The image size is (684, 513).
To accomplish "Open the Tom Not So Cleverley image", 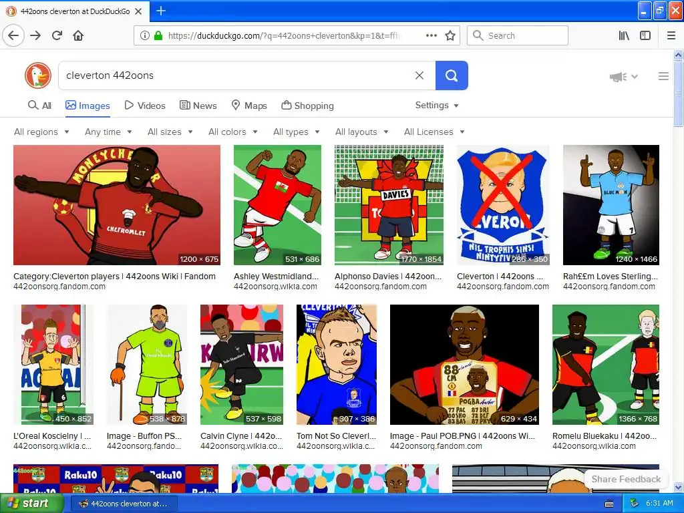I will (337, 365).
